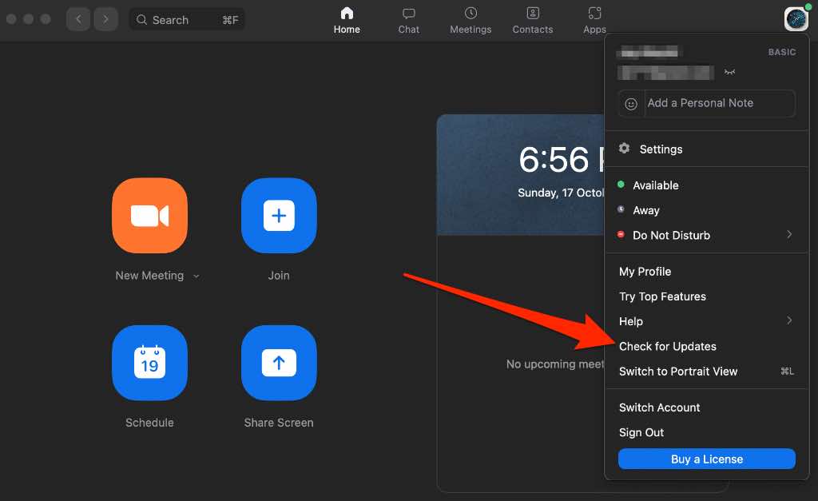This screenshot has height=501, width=818.
Task: Navigate forward with the right arrow
Action: pos(106,19)
